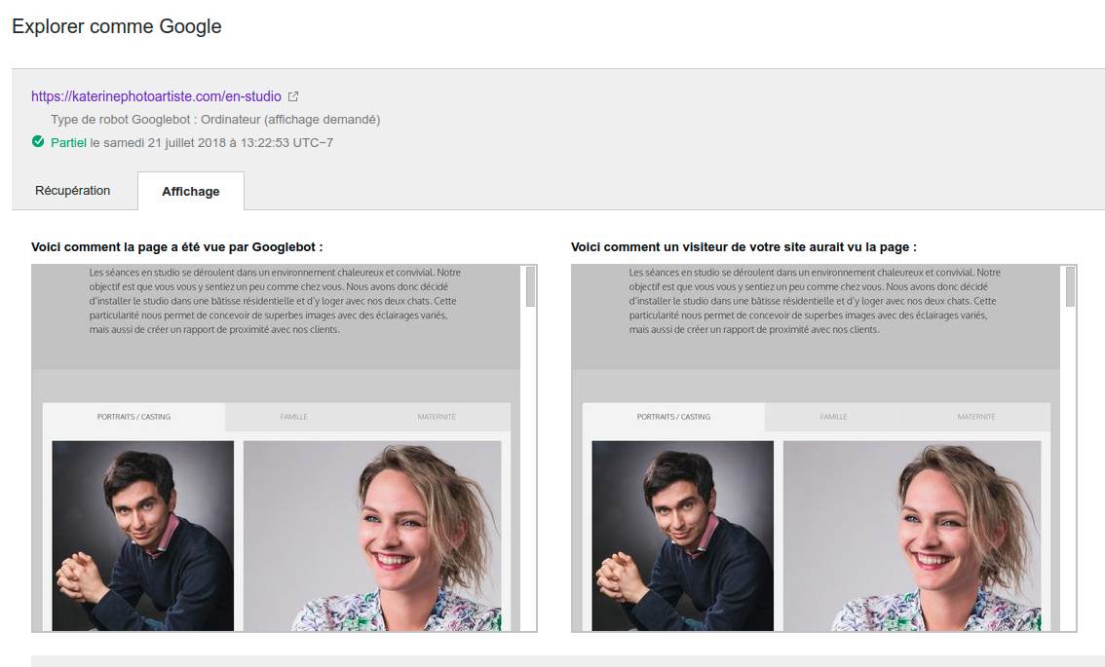Open external link icon beside the URL
The height and width of the screenshot is (667, 1105).
pos(293,96)
